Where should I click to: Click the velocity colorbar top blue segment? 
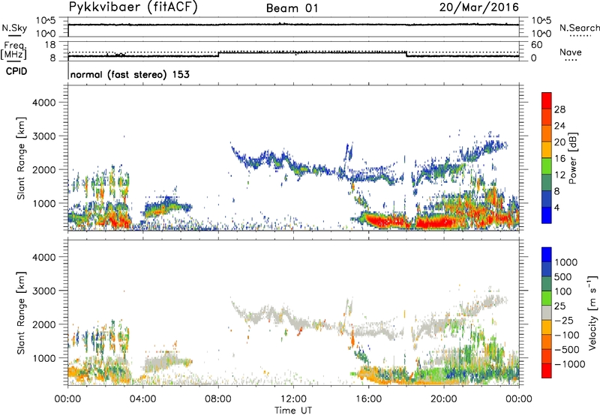pos(547,255)
